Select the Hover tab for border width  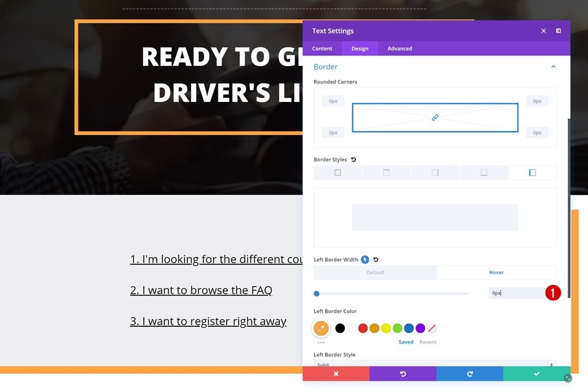point(496,272)
